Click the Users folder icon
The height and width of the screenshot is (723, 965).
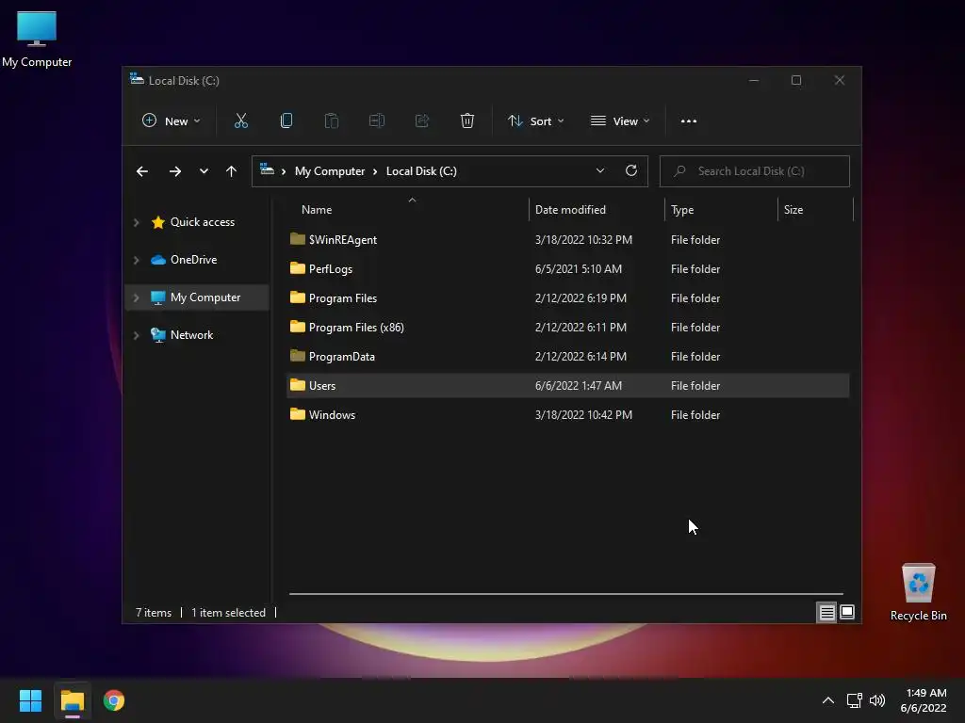pos(297,385)
